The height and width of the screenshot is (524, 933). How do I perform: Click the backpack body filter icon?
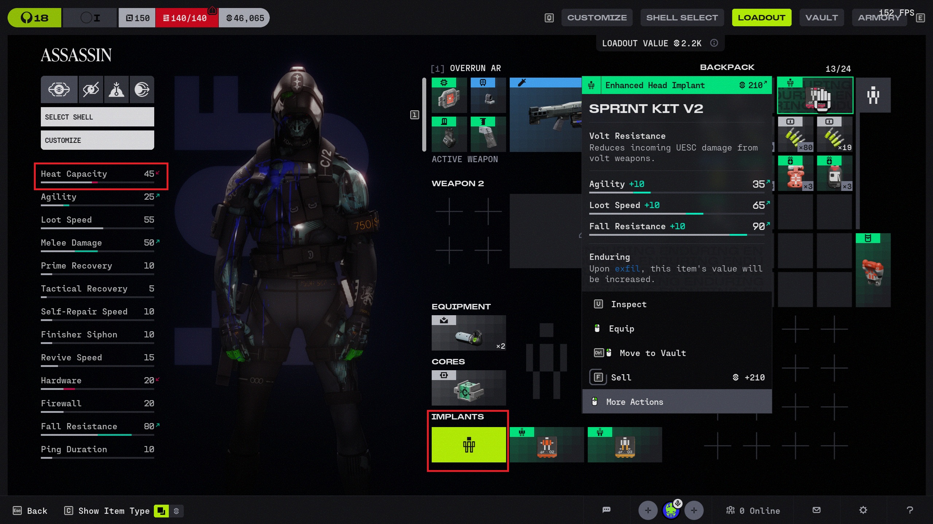[x=873, y=95]
